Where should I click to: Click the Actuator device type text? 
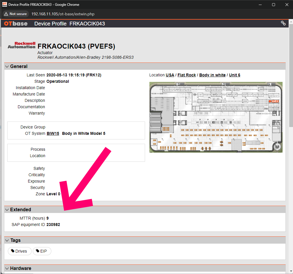(45, 53)
